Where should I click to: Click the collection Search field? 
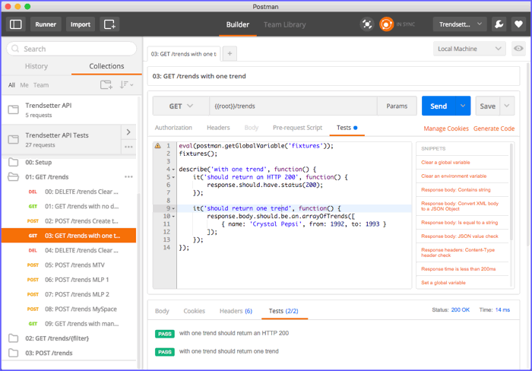[71, 49]
